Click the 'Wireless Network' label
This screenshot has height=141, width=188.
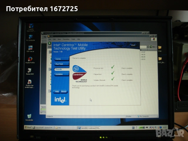pyautogui.click(x=99, y=80)
